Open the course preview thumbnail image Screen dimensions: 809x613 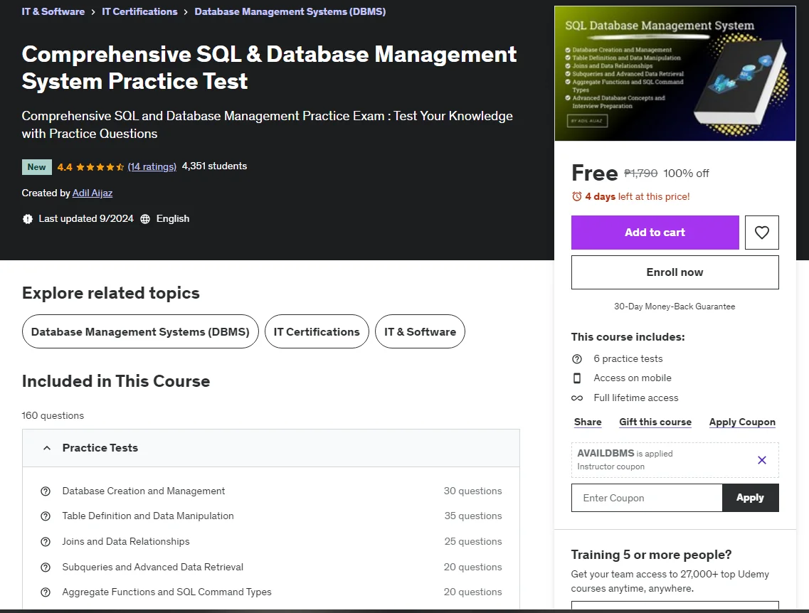coord(675,73)
